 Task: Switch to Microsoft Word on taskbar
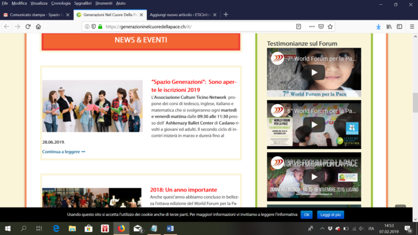[170, 228]
